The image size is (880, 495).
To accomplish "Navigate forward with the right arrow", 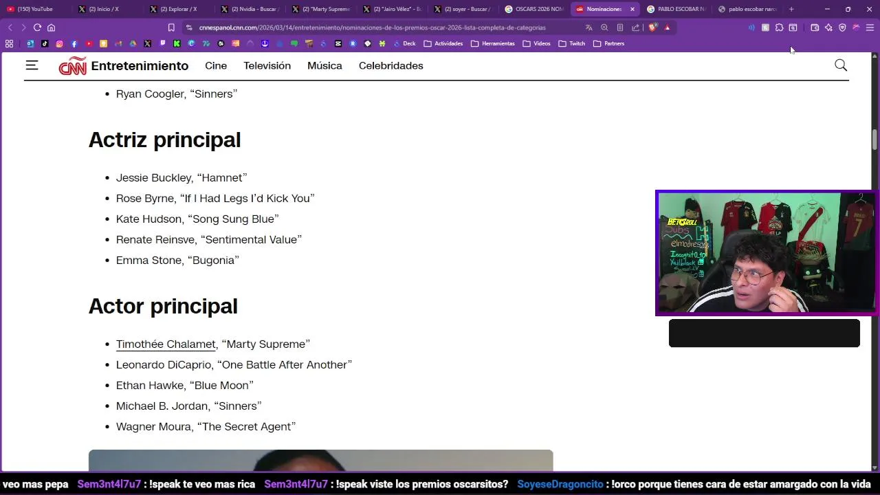I will coord(23,27).
